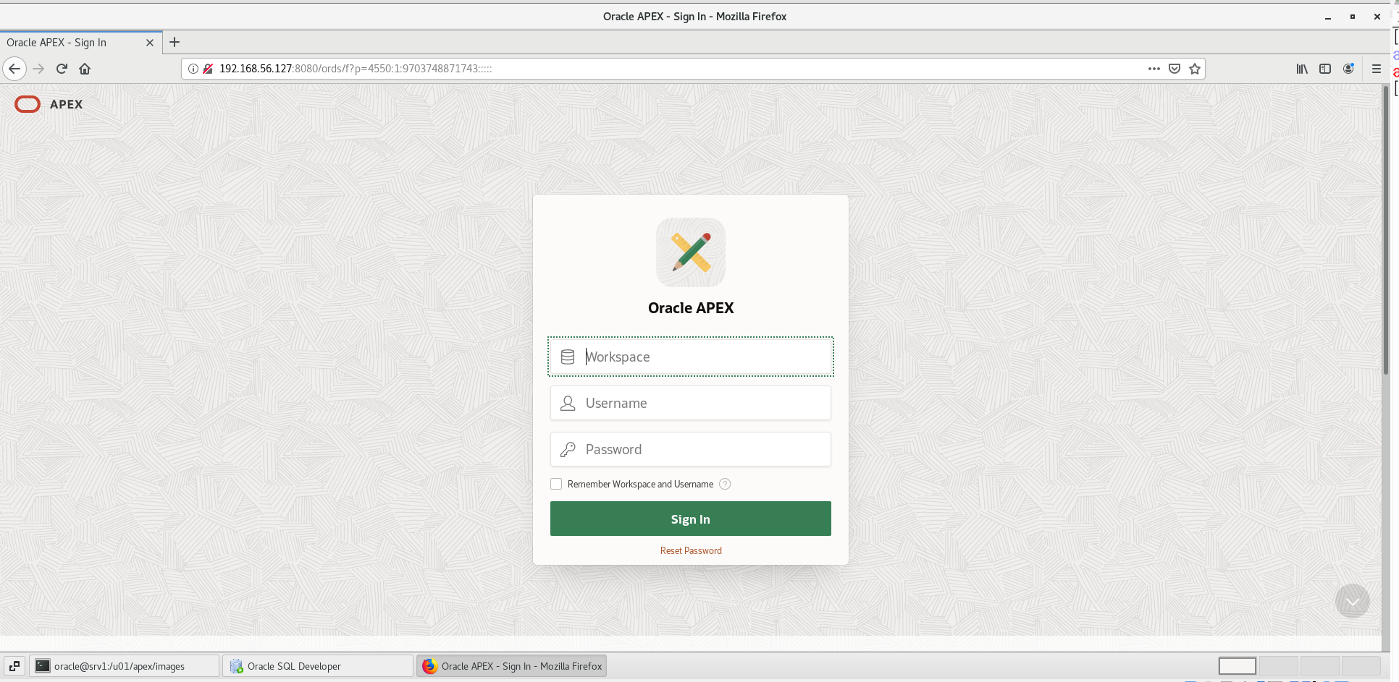Minimize the Firefox window
This screenshot has width=1399, height=682.
(1328, 17)
